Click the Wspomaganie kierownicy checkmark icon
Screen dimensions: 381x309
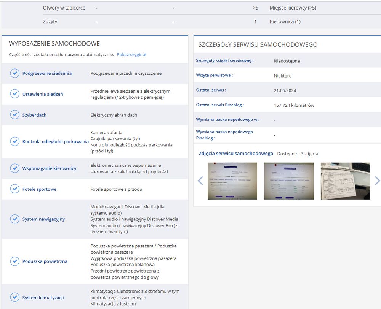[14, 168]
